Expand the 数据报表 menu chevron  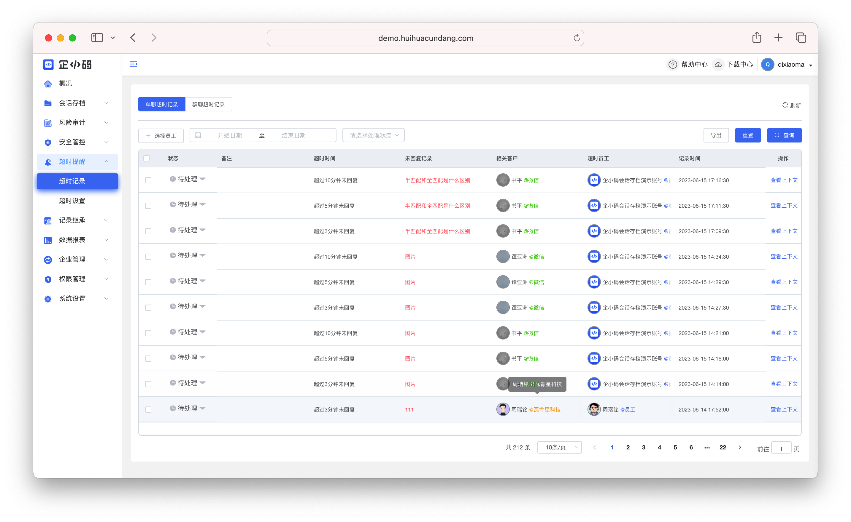point(107,240)
